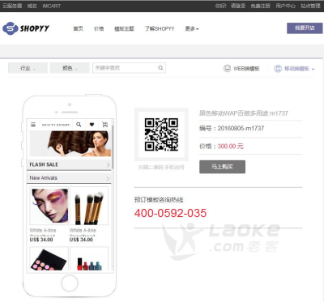Click price text 300.00 元

pos(231,147)
